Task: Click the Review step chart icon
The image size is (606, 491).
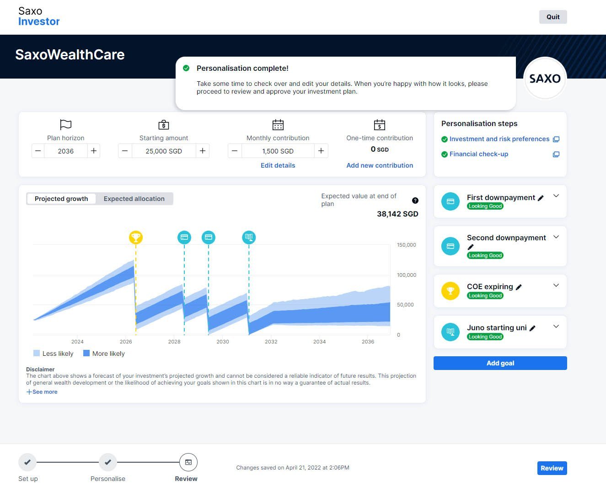Action: [x=188, y=462]
